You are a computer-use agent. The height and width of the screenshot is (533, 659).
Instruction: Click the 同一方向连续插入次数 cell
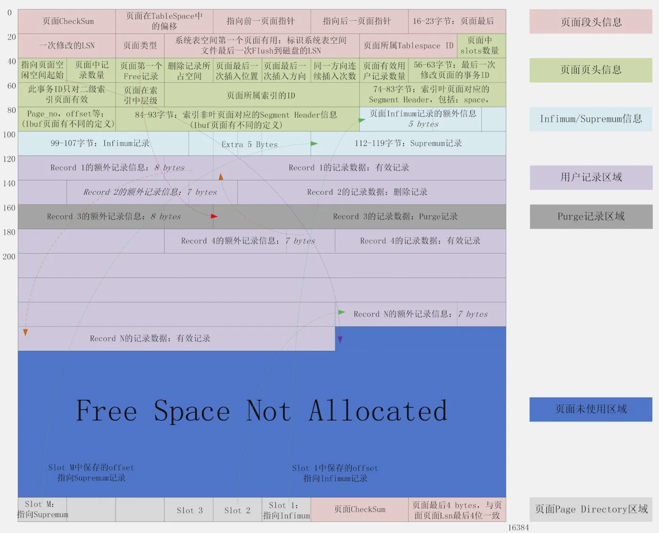click(335, 70)
